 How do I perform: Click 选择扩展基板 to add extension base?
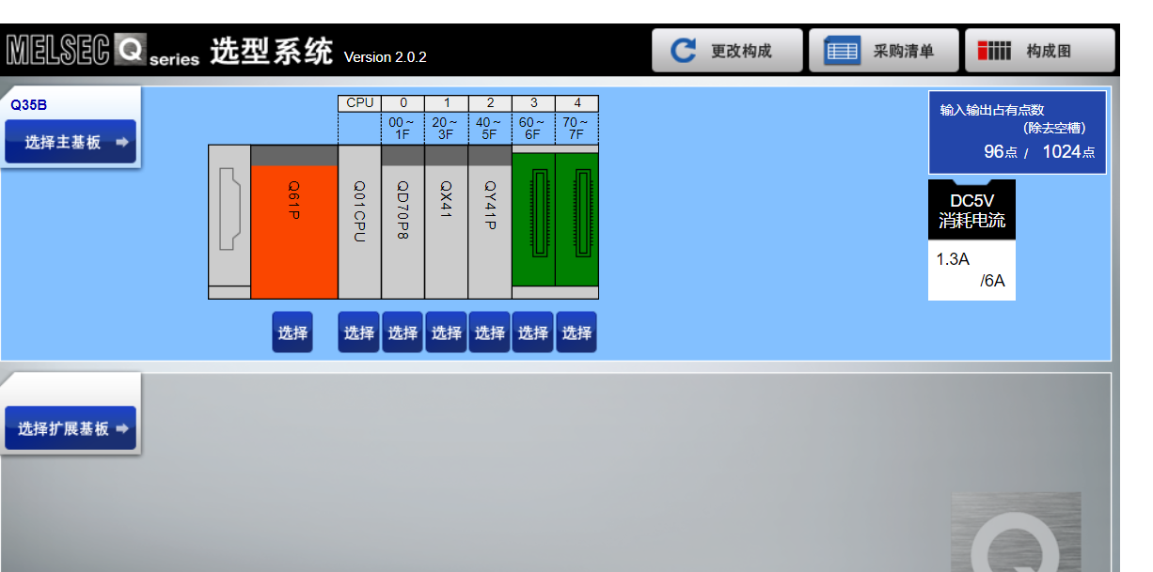(71, 428)
